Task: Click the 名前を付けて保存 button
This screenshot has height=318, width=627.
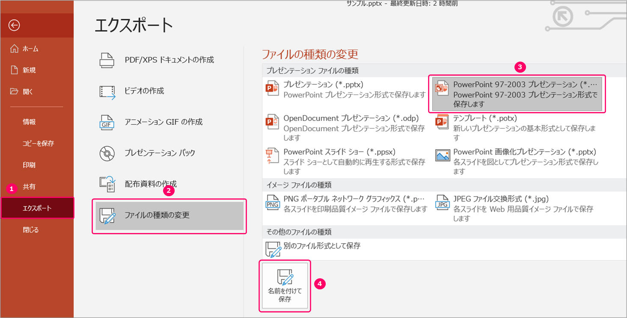Action: click(285, 286)
